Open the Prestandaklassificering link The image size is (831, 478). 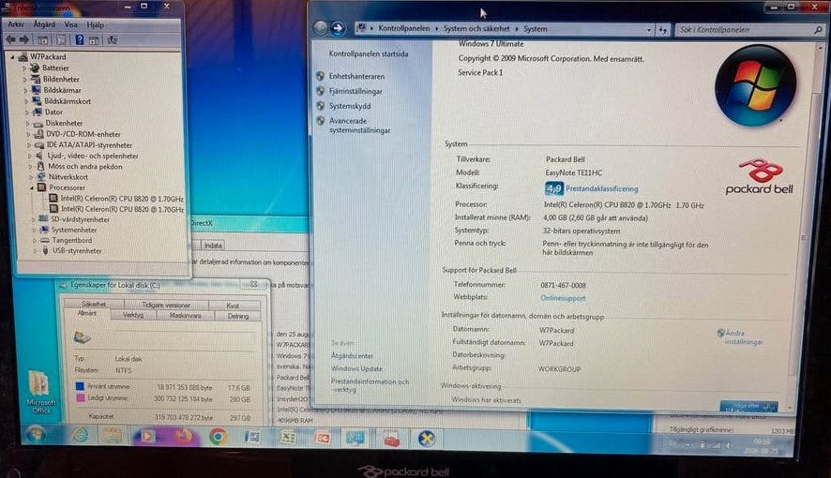[601, 188]
